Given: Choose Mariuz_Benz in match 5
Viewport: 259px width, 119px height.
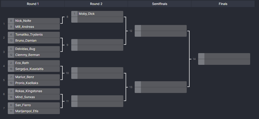Looking at the screenshot, I should coord(34,77).
